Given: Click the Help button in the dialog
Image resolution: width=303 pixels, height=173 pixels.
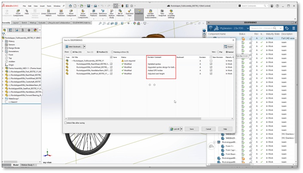Looking at the screenshot, I should (x=225, y=129).
